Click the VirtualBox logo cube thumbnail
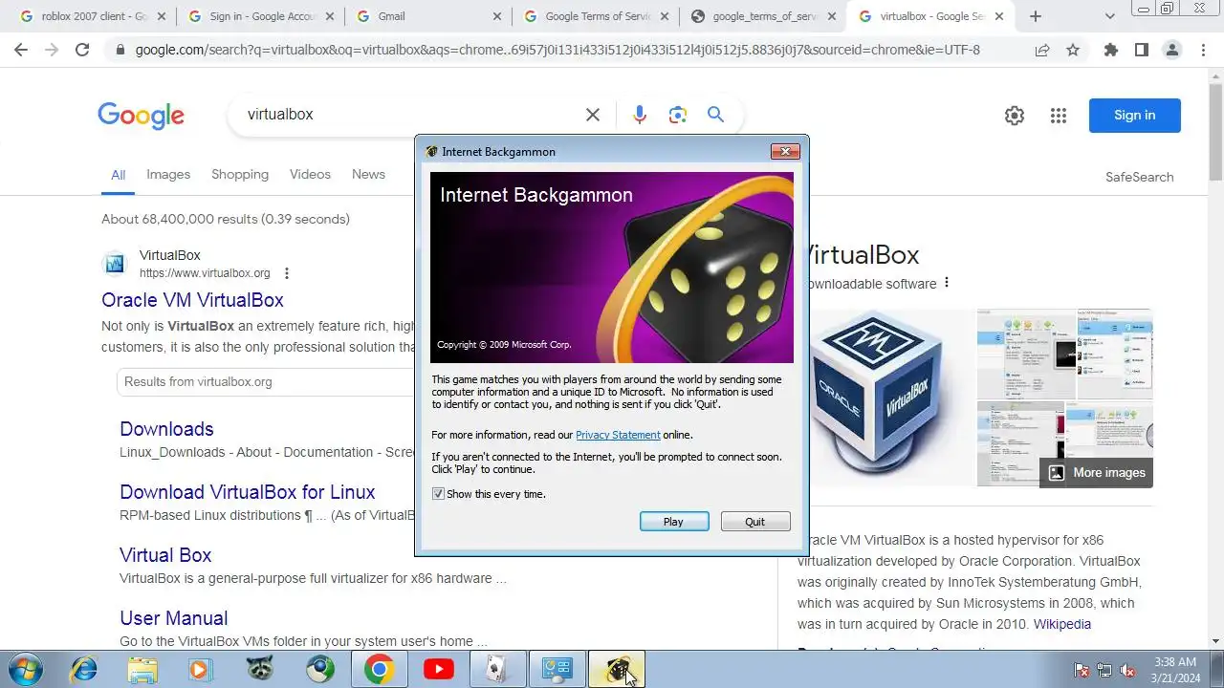1224x688 pixels. (889, 398)
